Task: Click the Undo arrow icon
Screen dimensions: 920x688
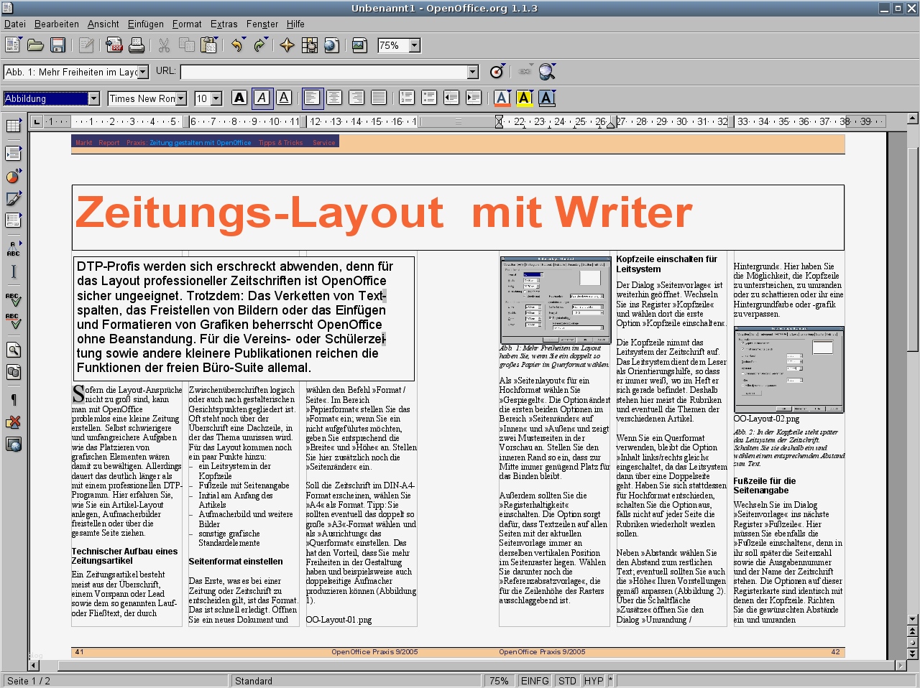Action: pyautogui.click(x=237, y=45)
